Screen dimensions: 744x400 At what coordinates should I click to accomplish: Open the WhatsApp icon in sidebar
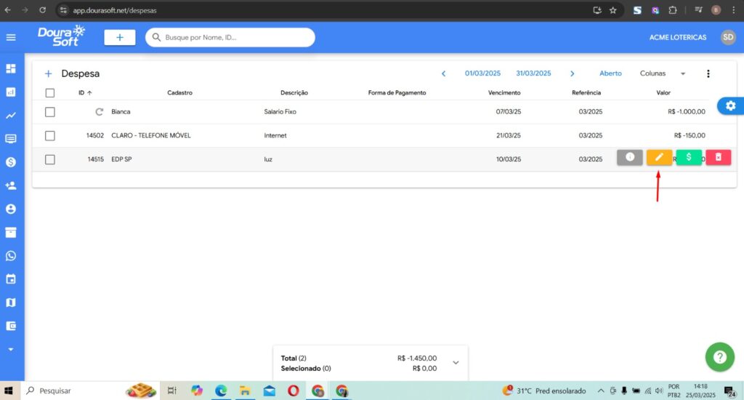point(11,256)
